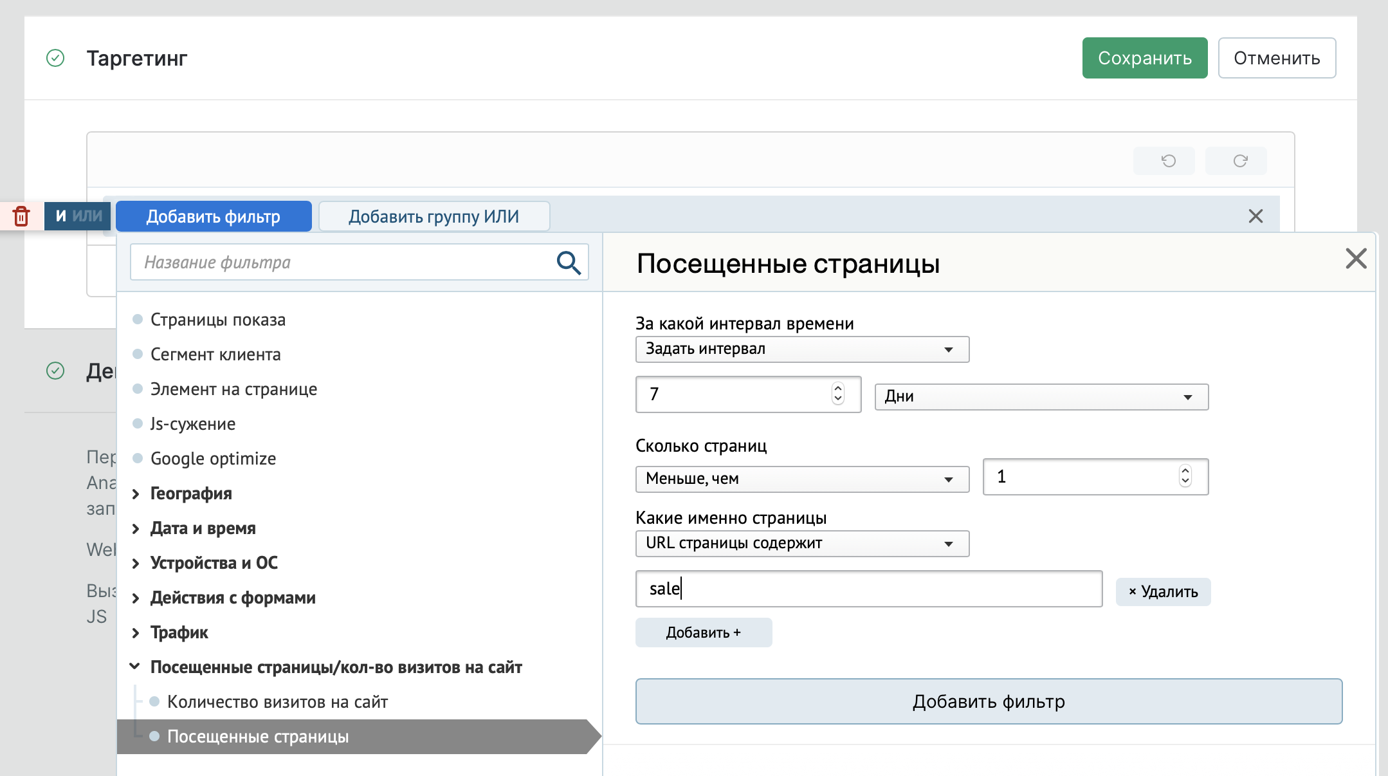Click the Таргетинг section title
This screenshot has height=776, width=1388.
tap(137, 59)
